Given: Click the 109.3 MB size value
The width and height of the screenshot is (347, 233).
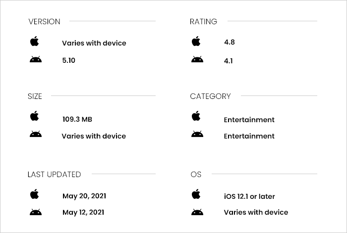Looking at the screenshot, I should (x=77, y=119).
